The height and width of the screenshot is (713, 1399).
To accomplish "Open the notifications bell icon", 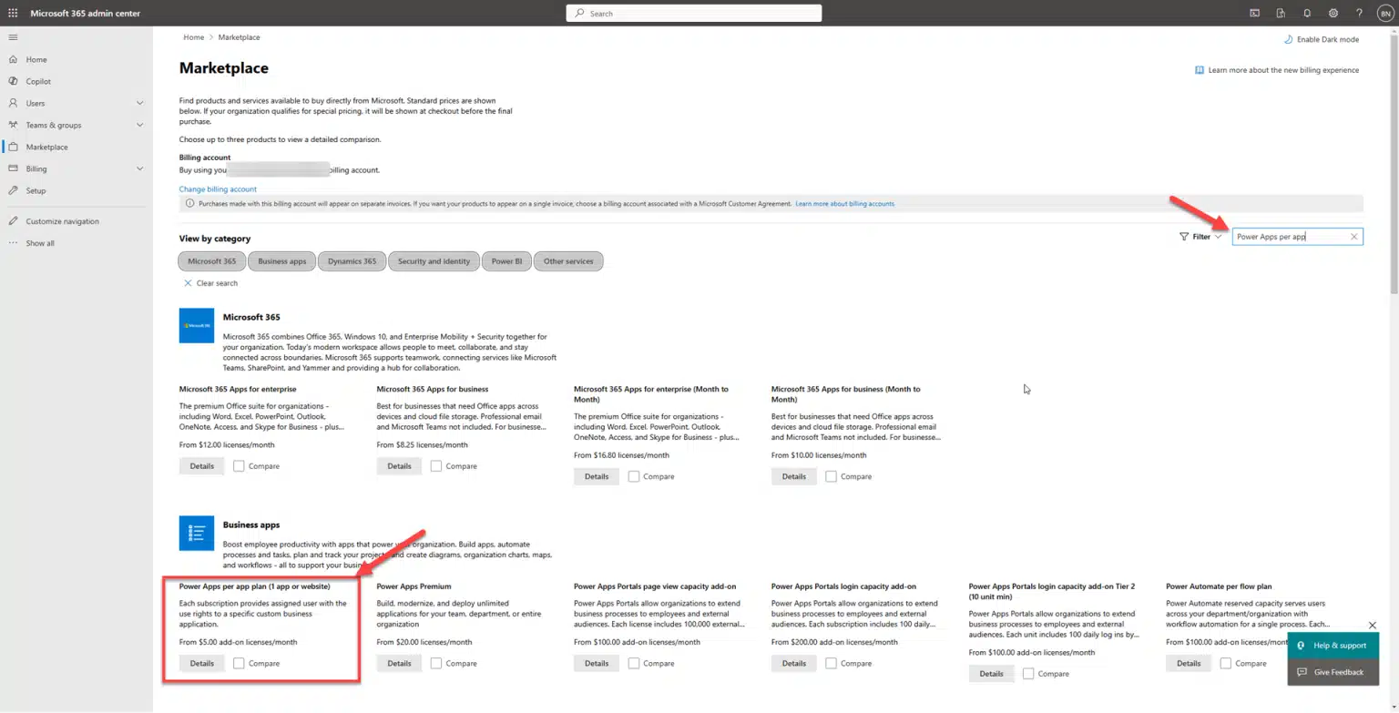I will click(x=1307, y=14).
